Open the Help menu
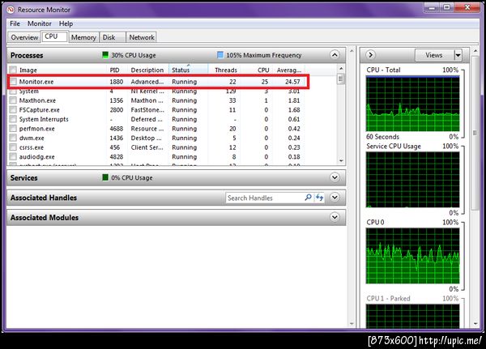The width and height of the screenshot is (486, 349). [x=66, y=23]
